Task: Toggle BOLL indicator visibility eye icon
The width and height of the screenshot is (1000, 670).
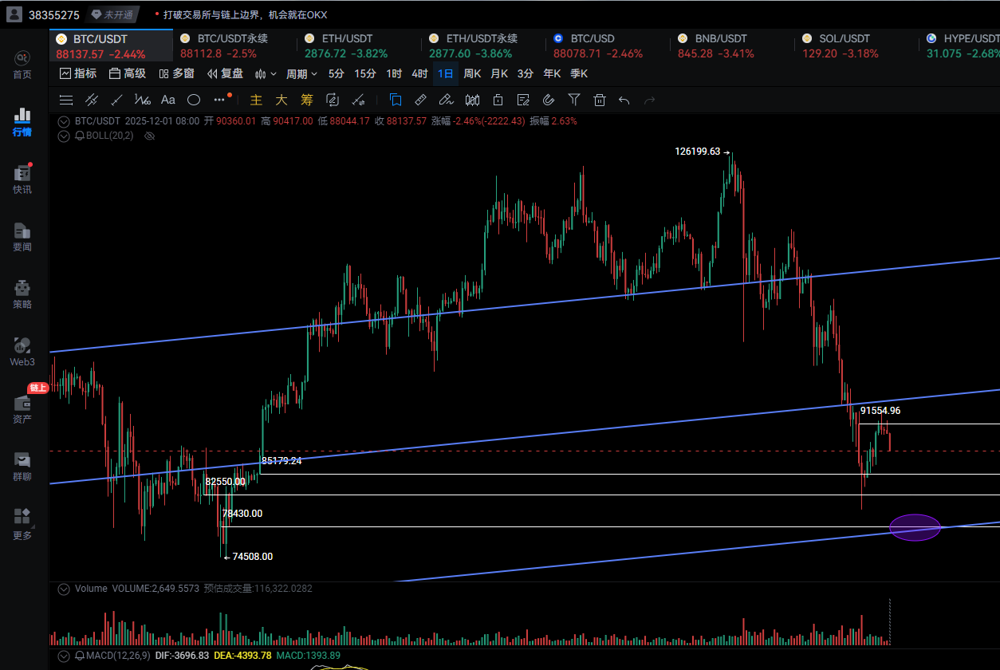Action: pyautogui.click(x=148, y=136)
